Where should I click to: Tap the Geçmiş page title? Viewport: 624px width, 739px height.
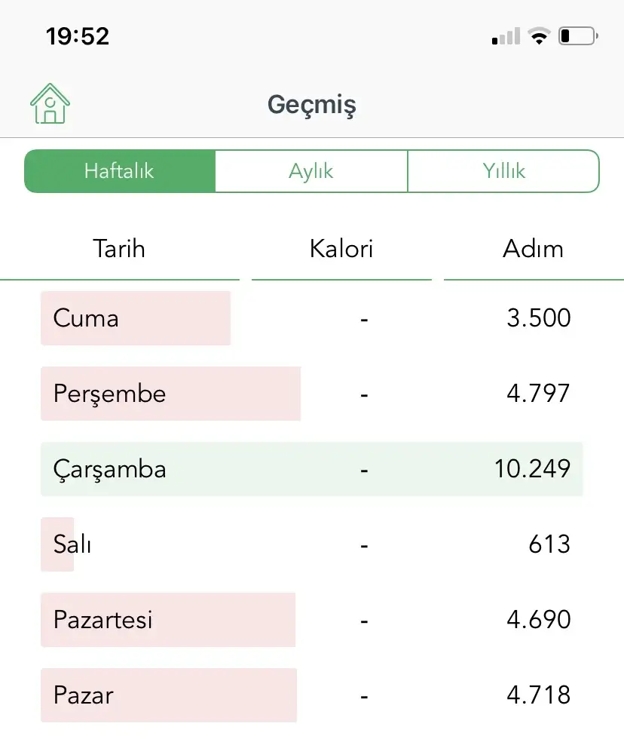[x=311, y=105]
